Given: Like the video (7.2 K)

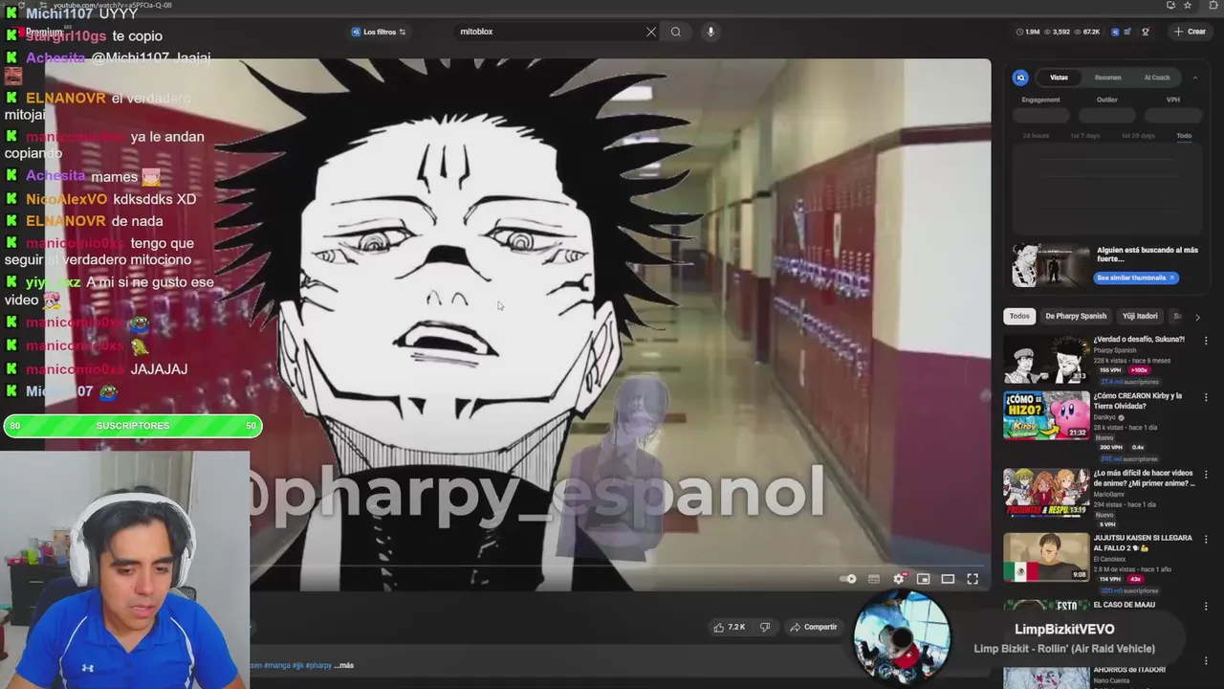Looking at the screenshot, I should pyautogui.click(x=729, y=627).
